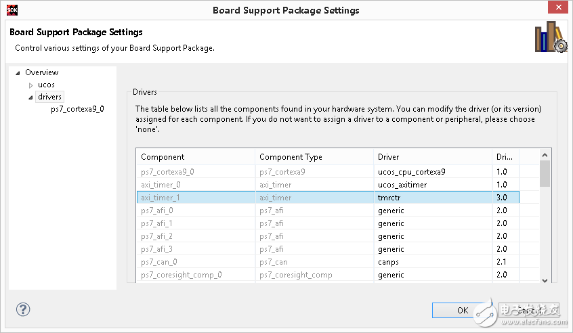
Task: Select the drivers tree item
Action: pos(49,97)
